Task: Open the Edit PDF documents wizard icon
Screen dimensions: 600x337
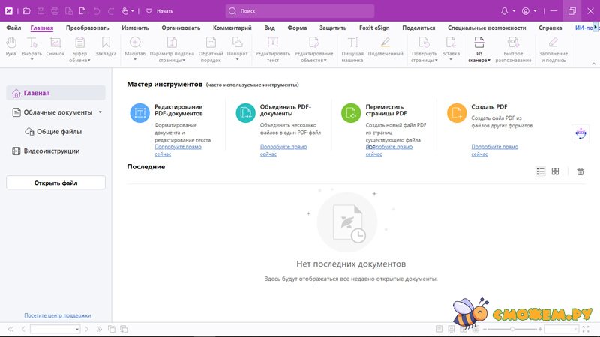Action: click(139, 113)
